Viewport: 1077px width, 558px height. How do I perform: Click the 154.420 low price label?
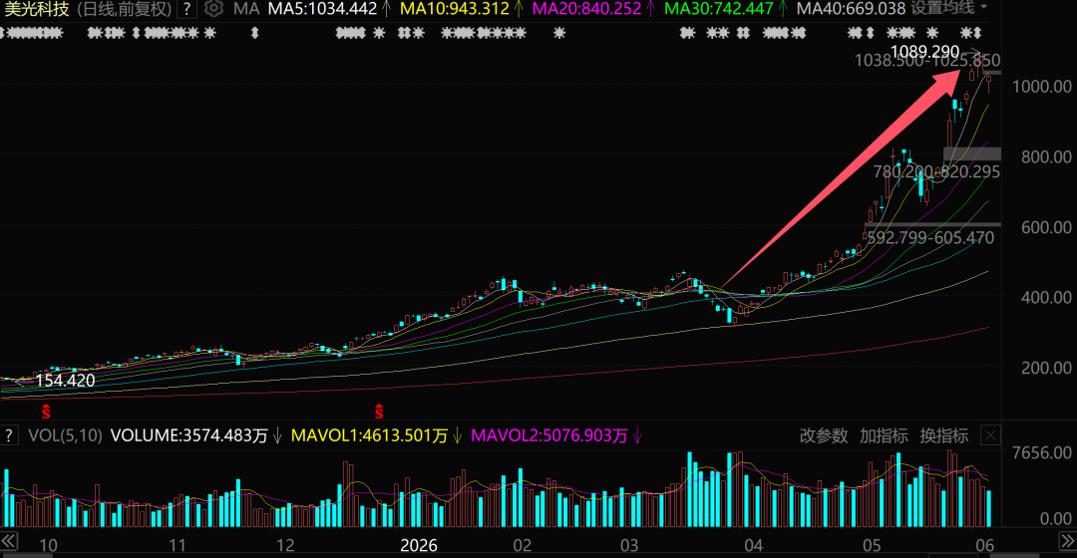pos(65,381)
